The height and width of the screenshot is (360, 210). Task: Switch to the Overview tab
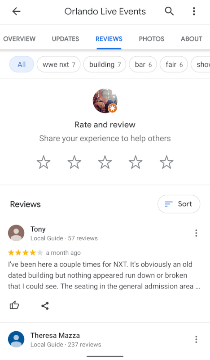pos(19,39)
